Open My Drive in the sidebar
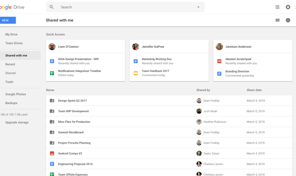The width and height of the screenshot is (296, 176). [x=11, y=34]
